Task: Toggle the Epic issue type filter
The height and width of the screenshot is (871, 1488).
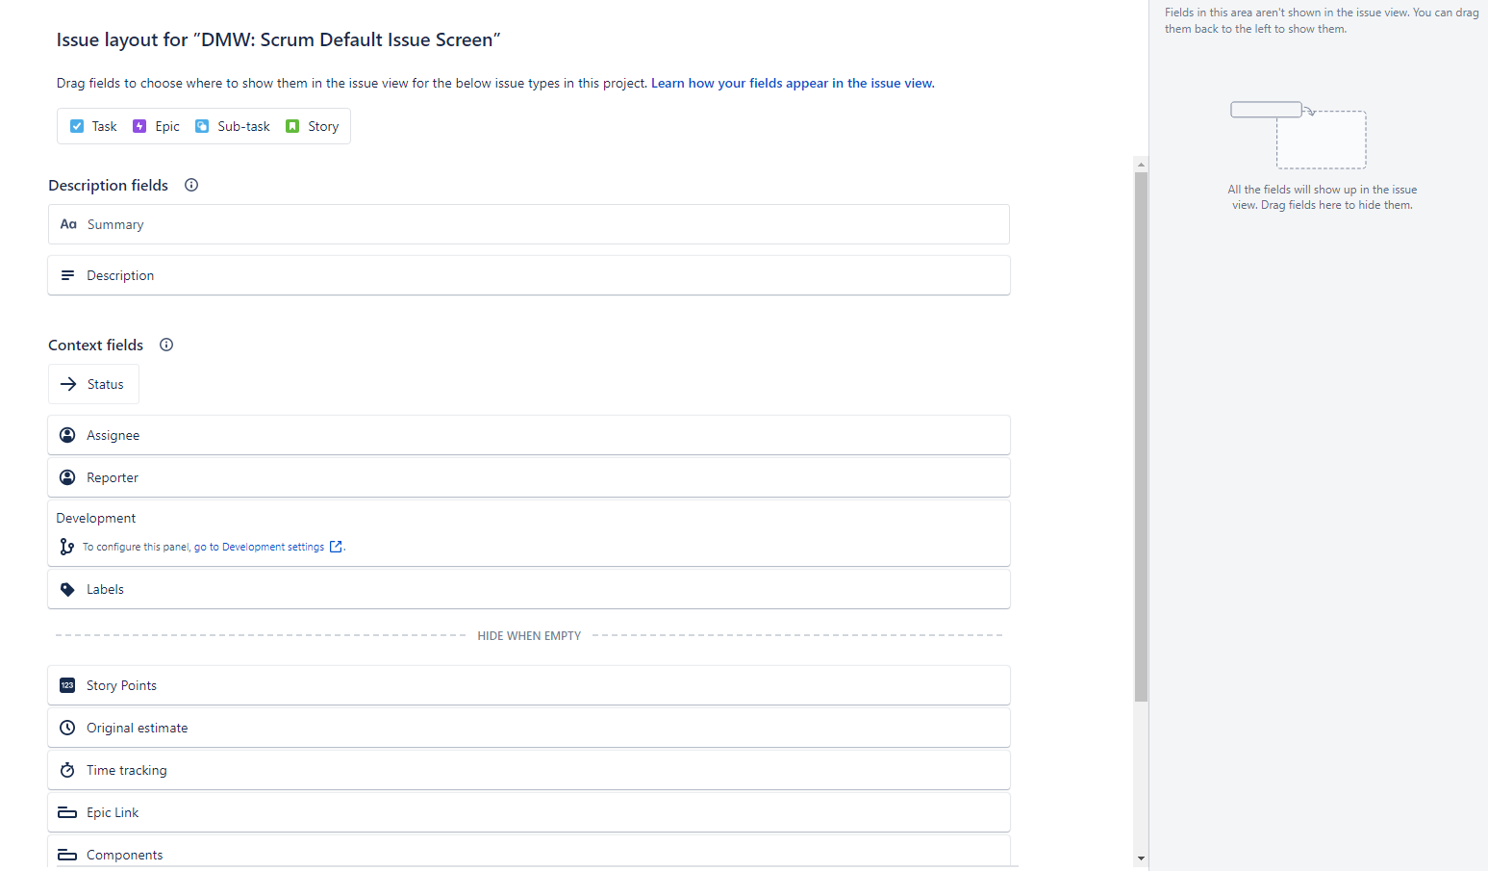Action: [156, 125]
